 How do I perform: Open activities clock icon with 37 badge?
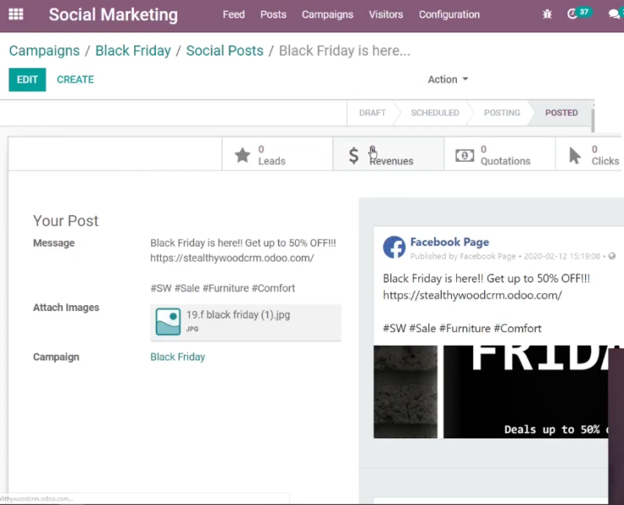click(579, 13)
